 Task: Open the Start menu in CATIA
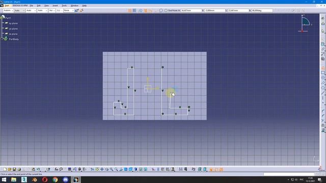click(x=7, y=6)
